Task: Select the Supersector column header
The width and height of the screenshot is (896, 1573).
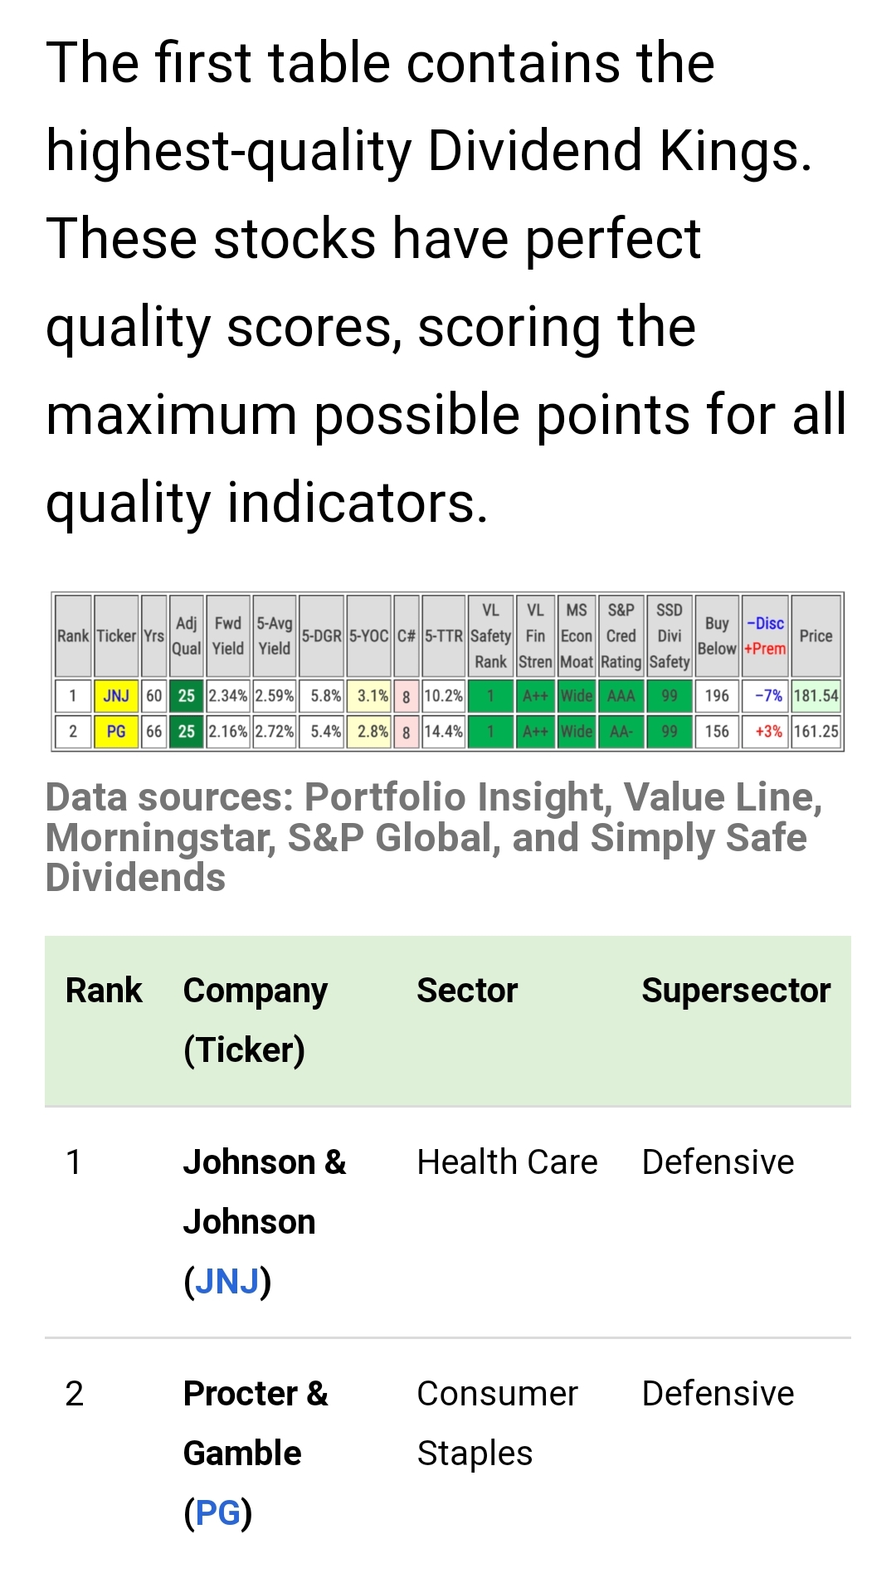Action: (736, 991)
